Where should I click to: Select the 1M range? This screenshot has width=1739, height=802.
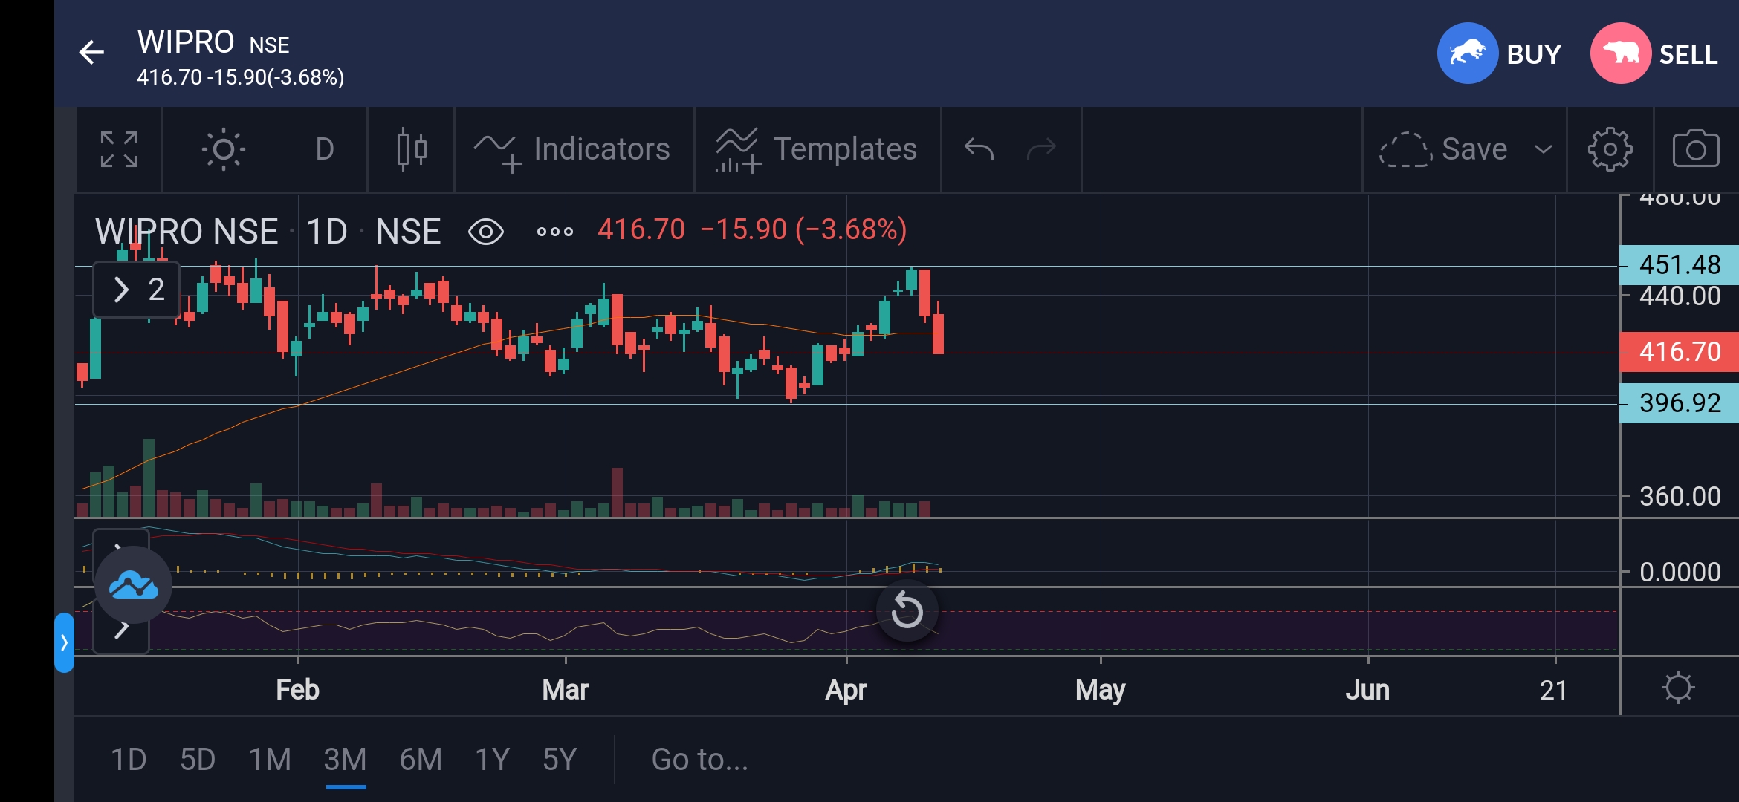(x=270, y=760)
